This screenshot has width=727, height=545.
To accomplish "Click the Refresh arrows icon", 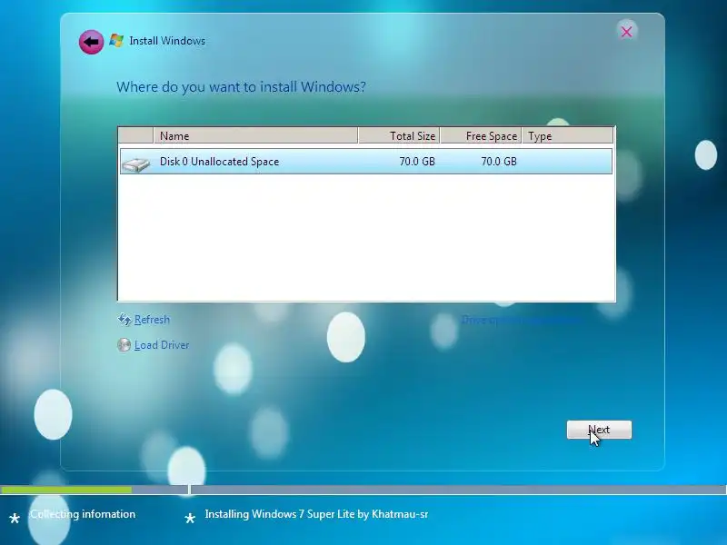I will 124,320.
